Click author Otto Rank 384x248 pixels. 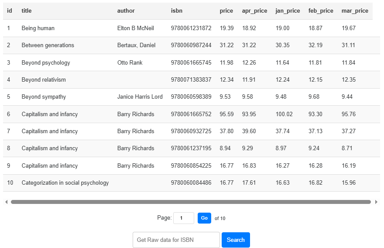click(130, 62)
